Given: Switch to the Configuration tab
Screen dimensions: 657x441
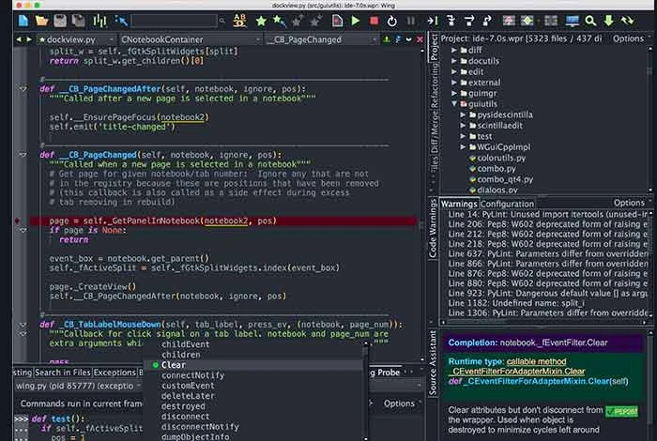Looking at the screenshot, I should (507, 204).
